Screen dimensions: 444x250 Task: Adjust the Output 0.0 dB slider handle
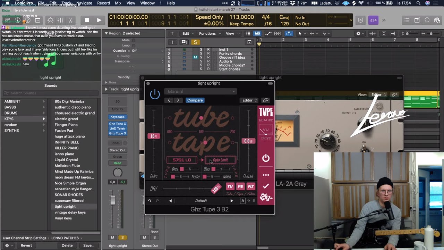(x=248, y=141)
